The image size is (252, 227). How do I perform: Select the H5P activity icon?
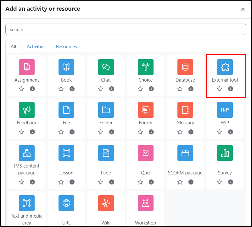(x=225, y=110)
